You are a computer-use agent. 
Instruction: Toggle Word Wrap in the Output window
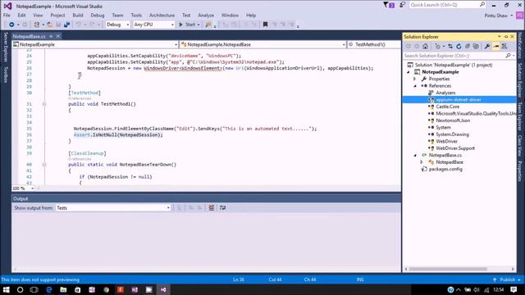pyautogui.click(x=222, y=207)
